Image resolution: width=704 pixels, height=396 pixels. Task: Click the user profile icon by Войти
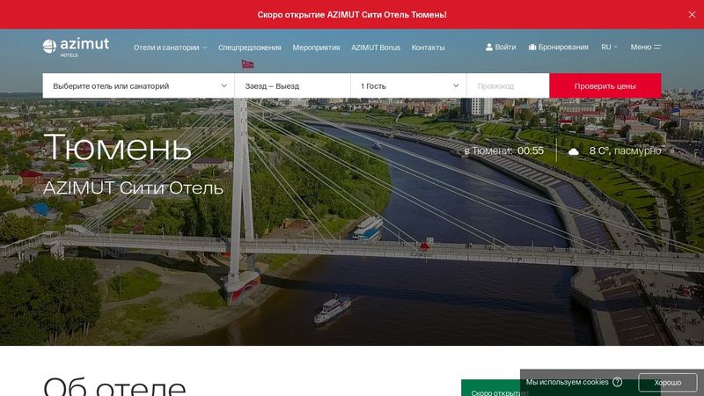[x=489, y=47]
